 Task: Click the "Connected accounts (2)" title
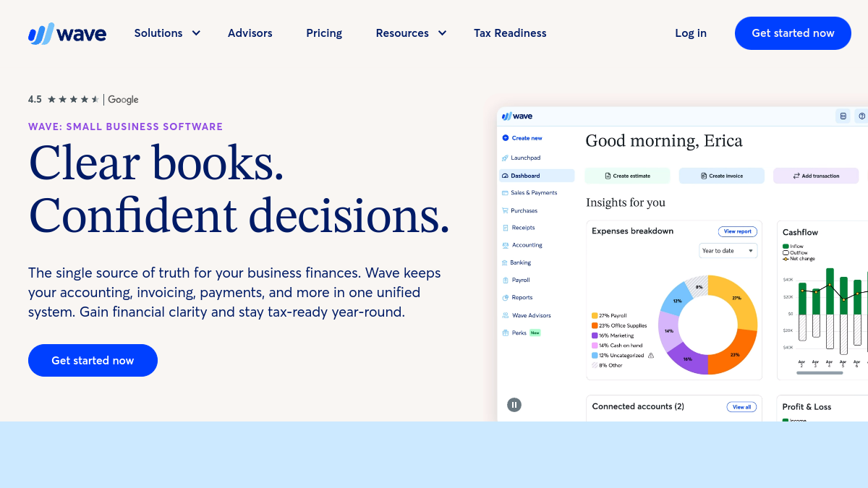[x=638, y=407]
